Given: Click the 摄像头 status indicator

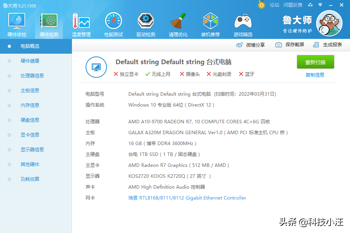Looking at the screenshot, I should coord(190,74).
